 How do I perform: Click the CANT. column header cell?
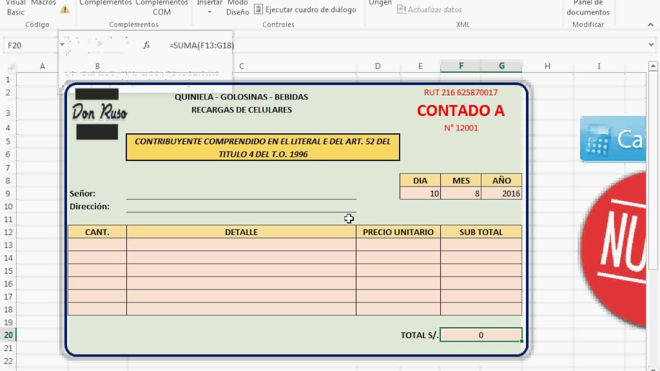(97, 232)
